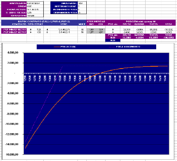Click the INICIO GRAF. value cell
177x161 pixels.
pos(82,3)
